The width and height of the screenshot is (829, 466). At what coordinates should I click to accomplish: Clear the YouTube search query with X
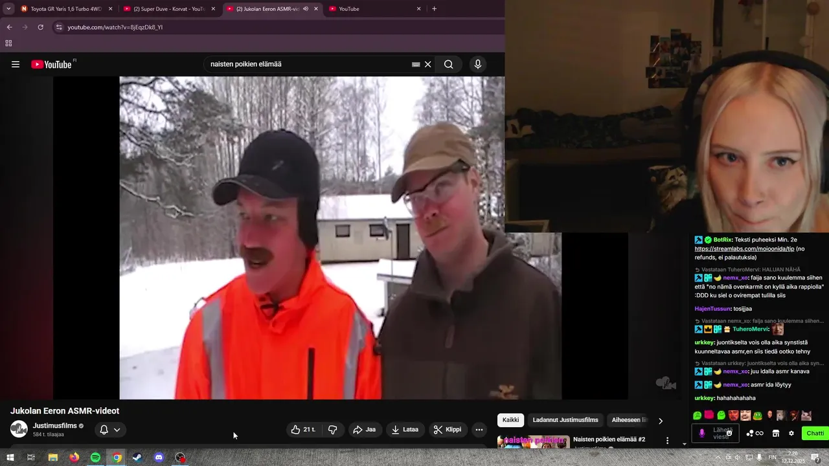(x=427, y=64)
